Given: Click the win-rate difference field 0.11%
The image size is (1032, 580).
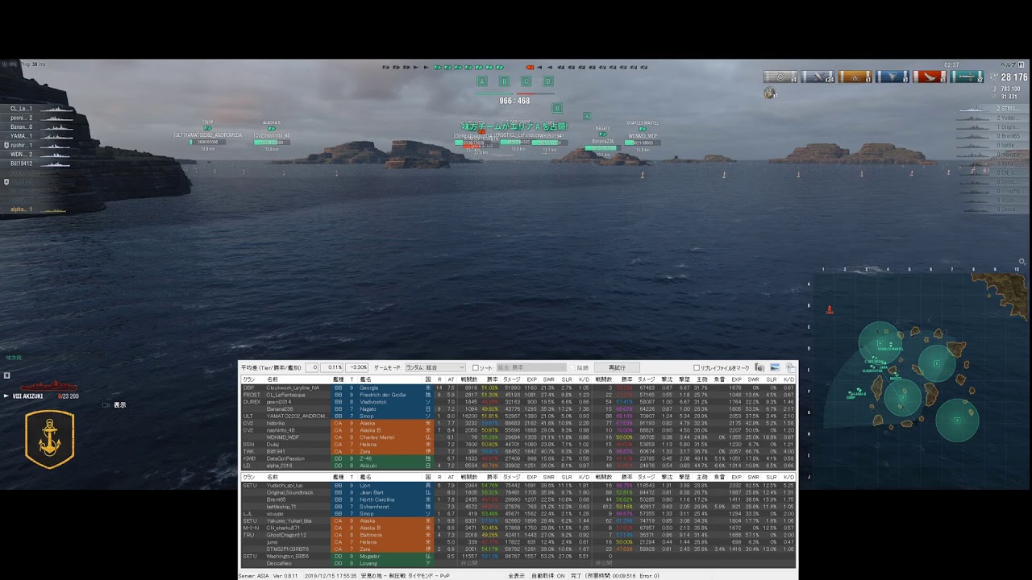Looking at the screenshot, I should pyautogui.click(x=332, y=367).
